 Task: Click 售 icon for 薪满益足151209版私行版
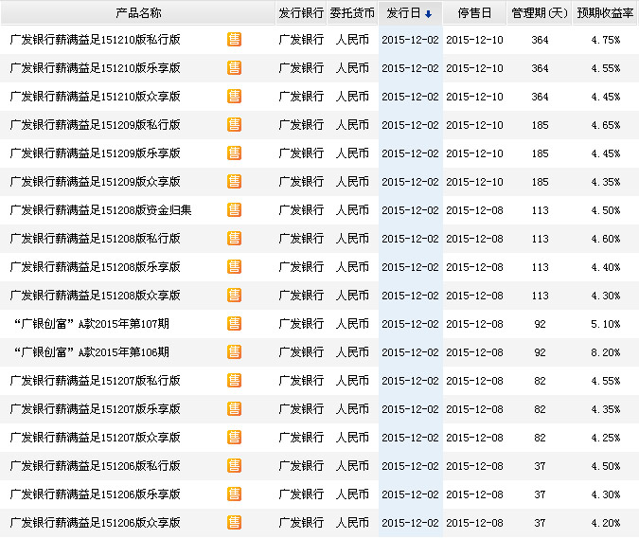click(235, 125)
